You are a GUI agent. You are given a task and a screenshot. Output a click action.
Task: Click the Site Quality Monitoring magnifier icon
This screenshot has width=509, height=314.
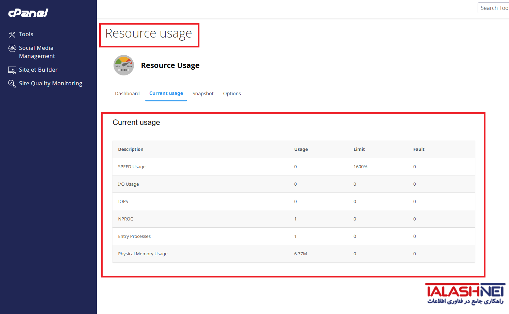coord(12,84)
